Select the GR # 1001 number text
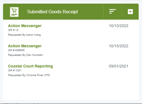Viewport: 142px width, 104px height. [15, 71]
